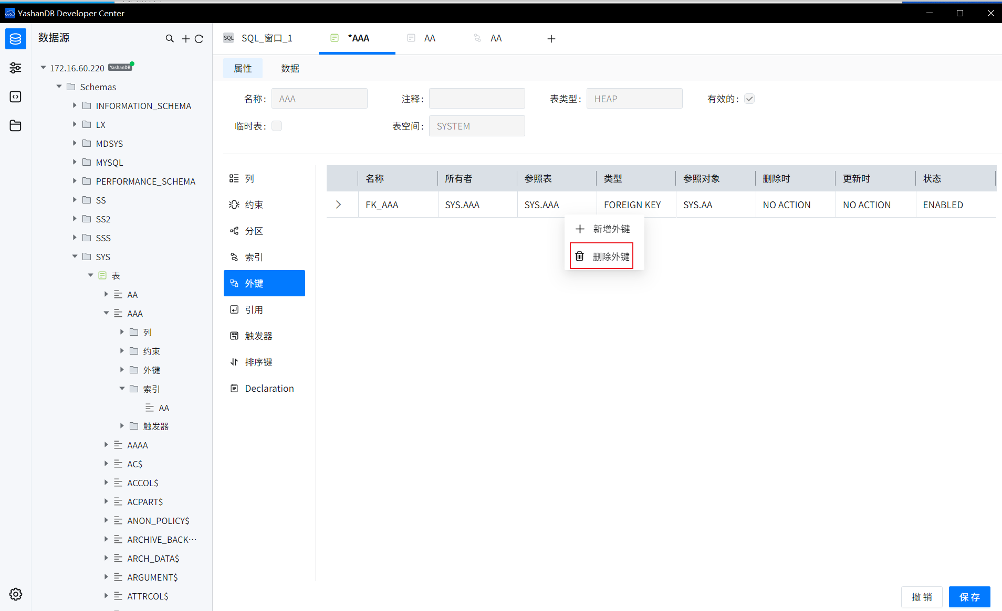1002x611 pixels.
Task: Refresh the data source tree
Action: [x=199, y=39]
